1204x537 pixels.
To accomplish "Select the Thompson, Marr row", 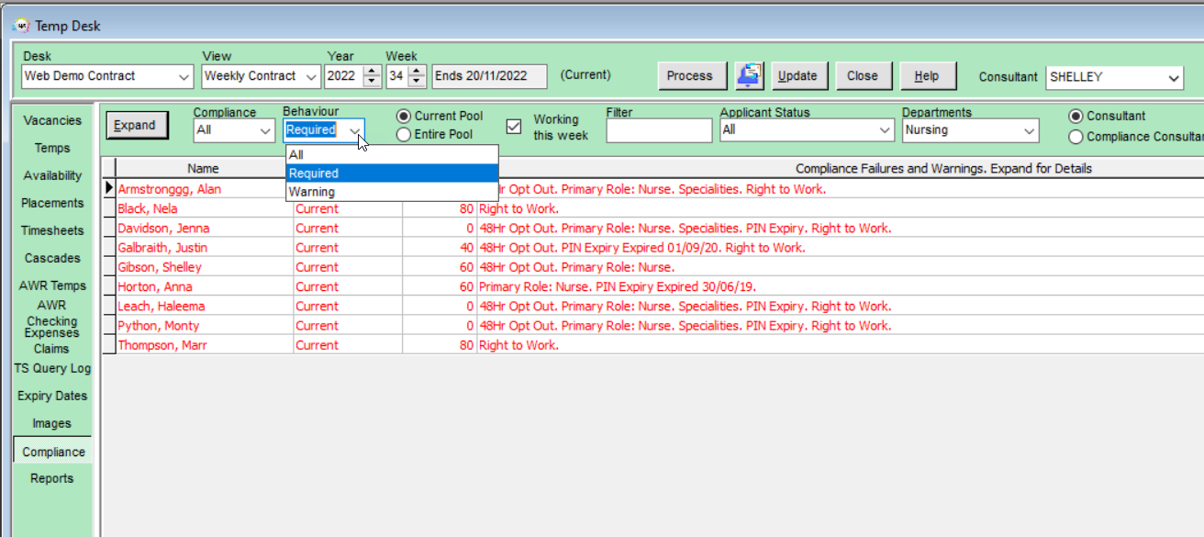I will (x=652, y=345).
